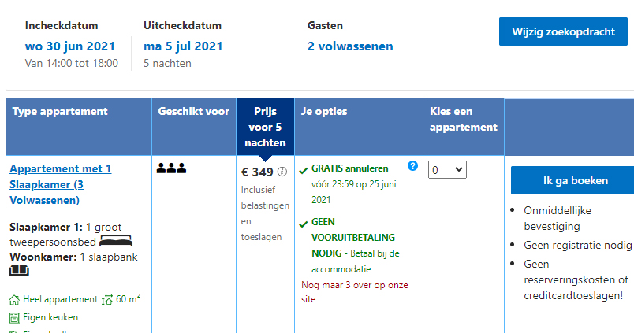Select checkout date ma 5 jul 2021
This screenshot has width=634, height=333.
tap(183, 46)
